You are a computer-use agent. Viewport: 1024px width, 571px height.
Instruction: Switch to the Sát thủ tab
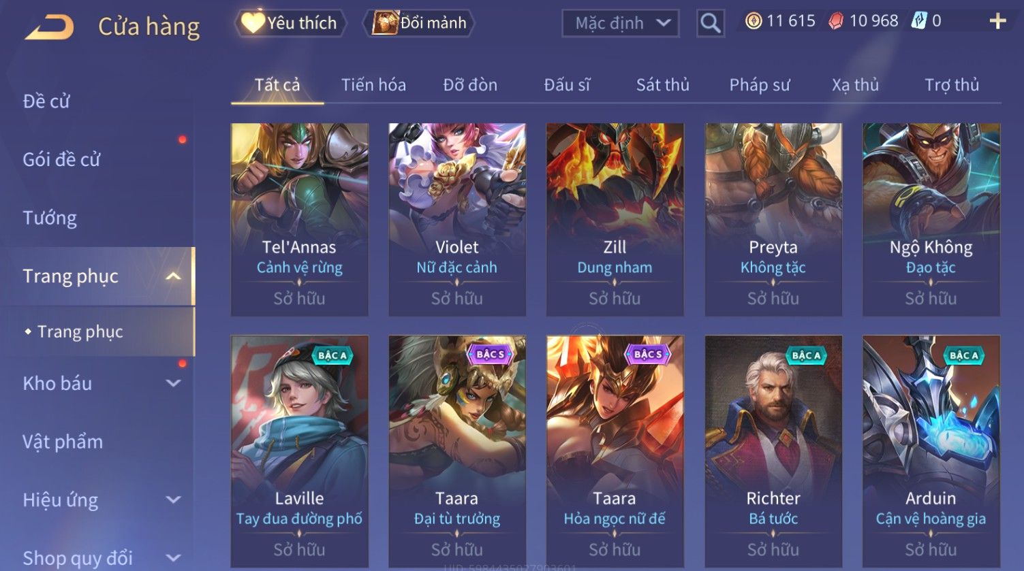662,85
